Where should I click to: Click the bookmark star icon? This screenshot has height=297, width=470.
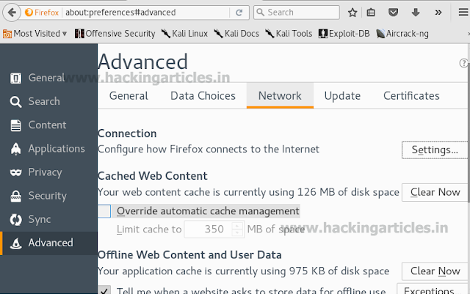click(352, 12)
